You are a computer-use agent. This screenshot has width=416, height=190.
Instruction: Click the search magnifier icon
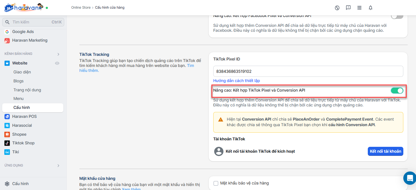point(7,22)
